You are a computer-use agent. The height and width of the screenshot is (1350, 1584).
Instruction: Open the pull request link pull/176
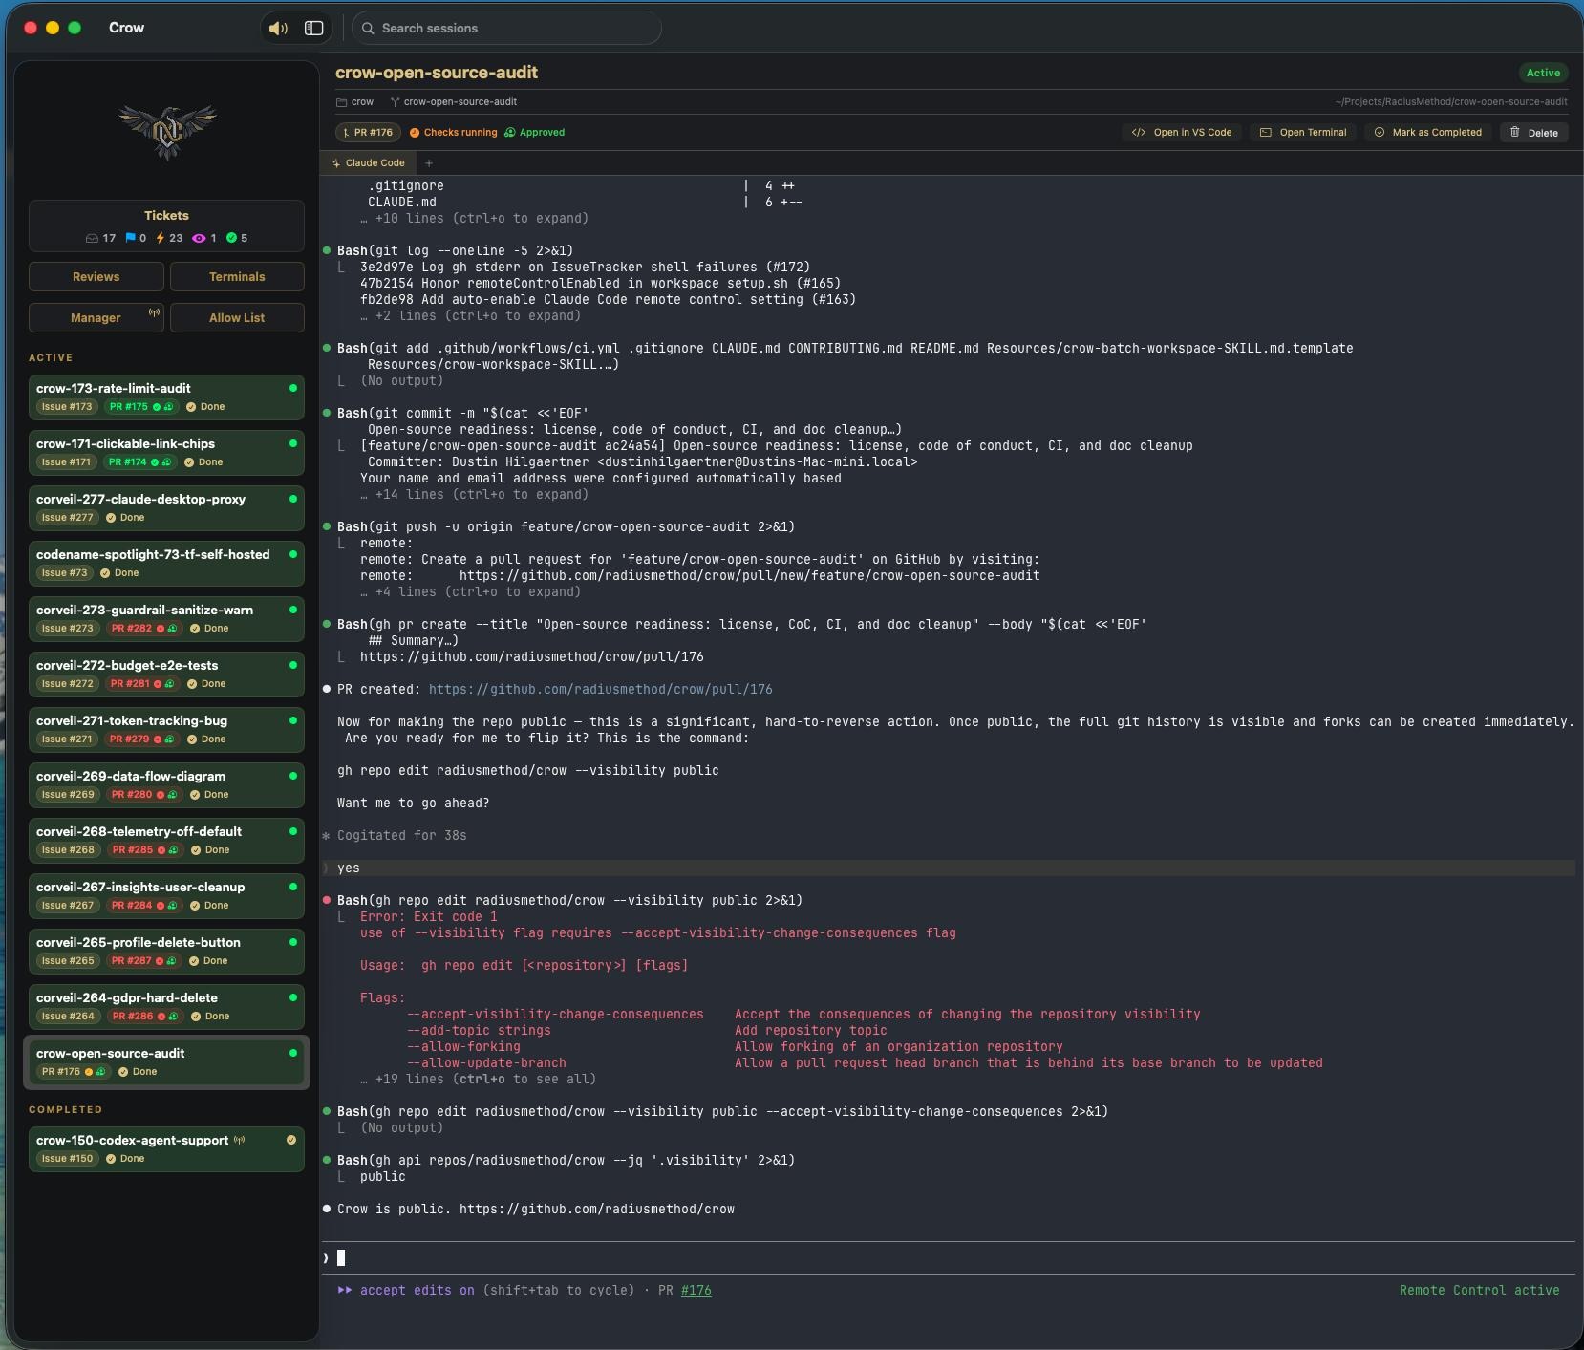point(599,688)
